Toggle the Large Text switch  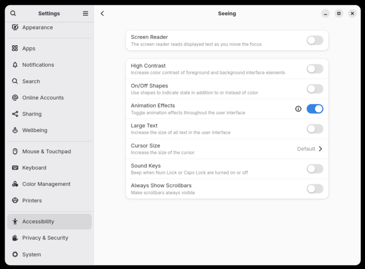pos(315,129)
